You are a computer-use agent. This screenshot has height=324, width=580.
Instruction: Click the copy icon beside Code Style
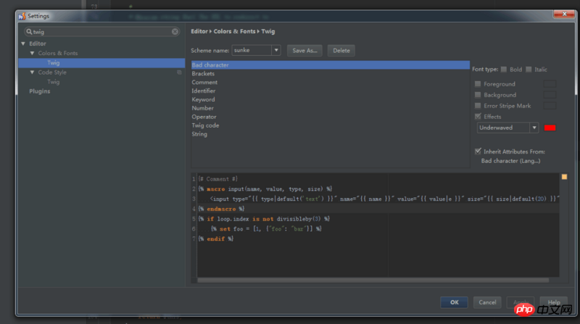[179, 72]
